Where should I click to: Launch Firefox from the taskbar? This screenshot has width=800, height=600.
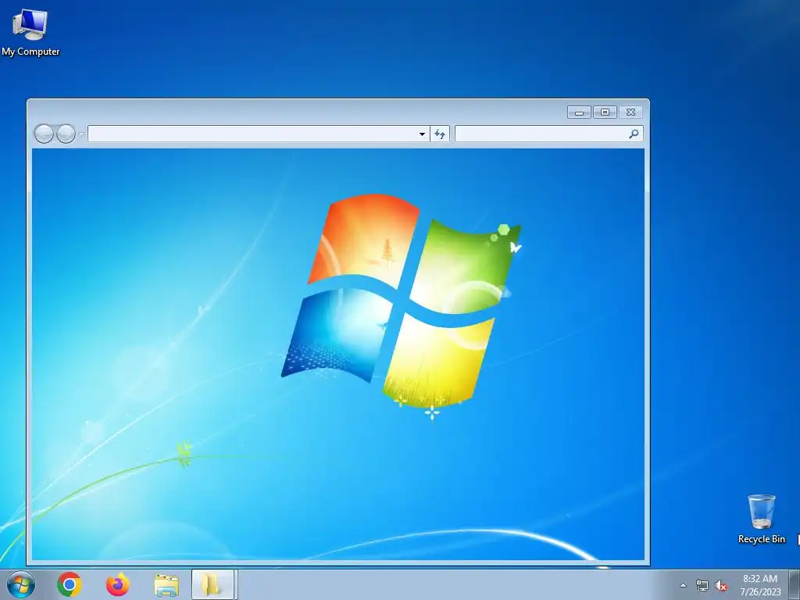coord(117,584)
